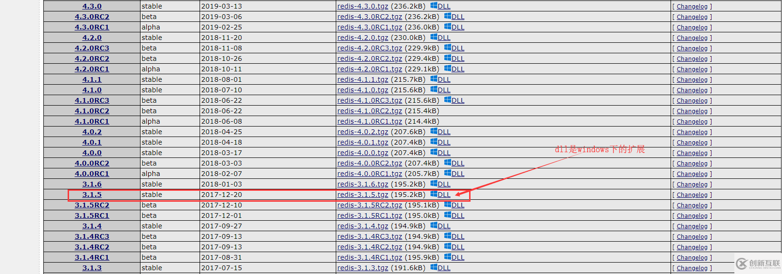This screenshot has height=274, width=782.
Task: View Changelog for version 3.1.5RC1
Action: coord(692,216)
